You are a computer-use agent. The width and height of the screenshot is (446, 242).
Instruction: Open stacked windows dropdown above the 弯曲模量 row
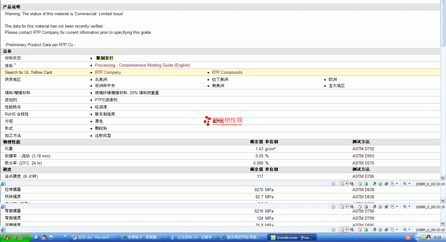pyautogui.click(x=397, y=207)
